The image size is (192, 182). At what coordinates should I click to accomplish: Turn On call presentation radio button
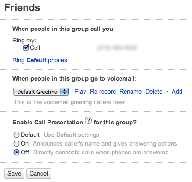click(x=17, y=144)
